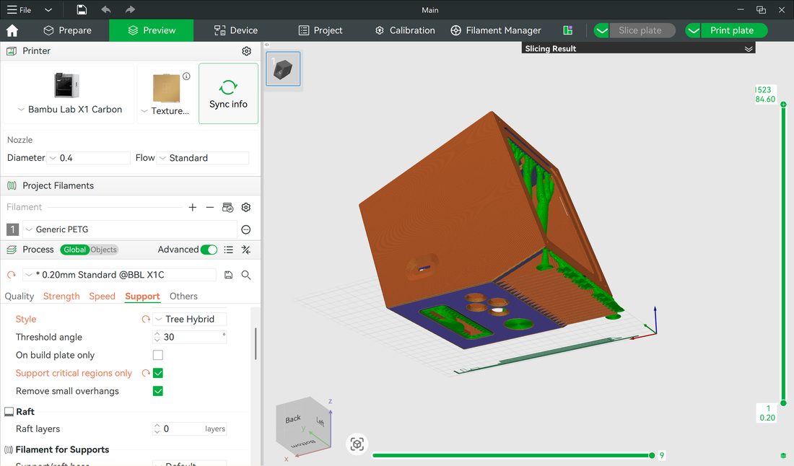Select the Objects process scope

click(x=104, y=250)
